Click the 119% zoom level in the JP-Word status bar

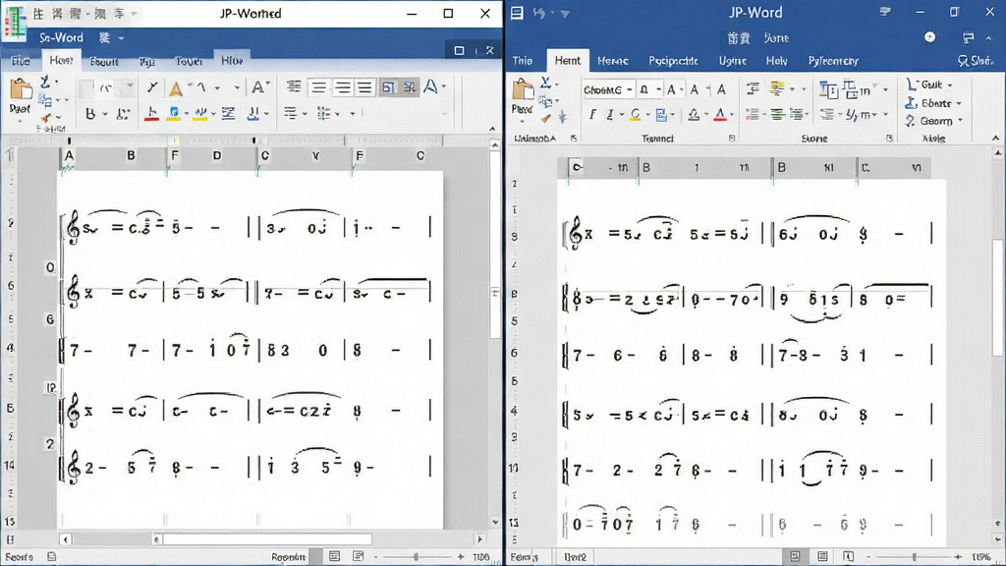(x=980, y=557)
